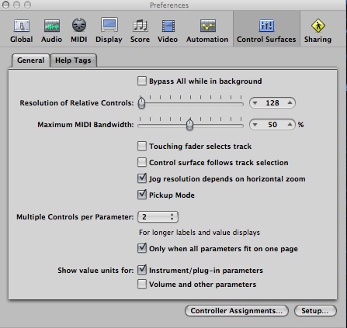The width and height of the screenshot is (347, 328).
Task: Increase Maximum MIDI Bandwidth value arrow
Action: 290,124
